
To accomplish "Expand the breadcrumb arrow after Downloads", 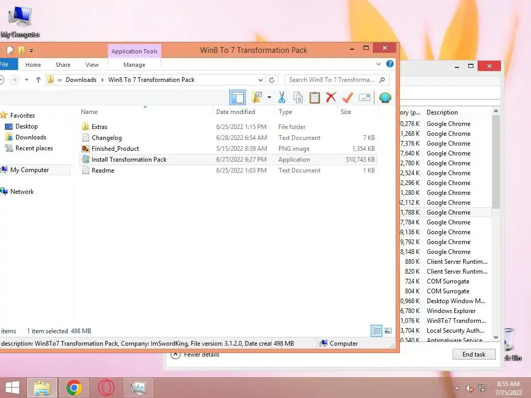I will 103,80.
